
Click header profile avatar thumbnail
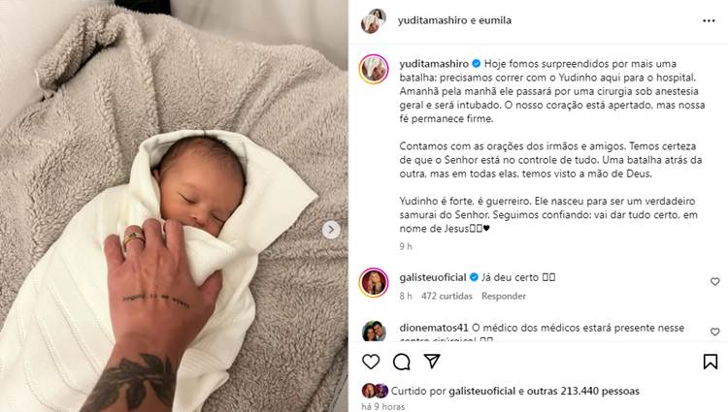click(x=374, y=21)
